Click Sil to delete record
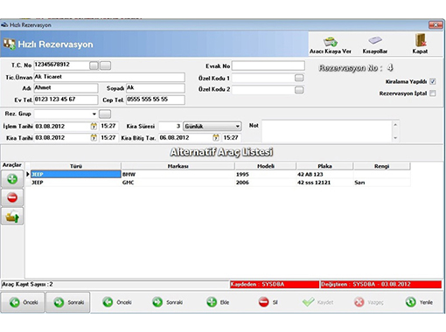Image resolution: width=446 pixels, height=332 pixels. click(268, 302)
